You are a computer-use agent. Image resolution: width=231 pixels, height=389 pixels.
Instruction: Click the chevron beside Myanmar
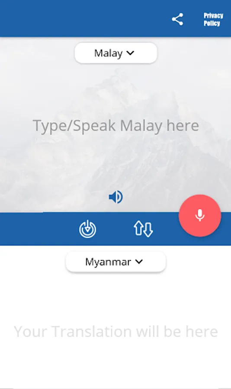tap(139, 261)
